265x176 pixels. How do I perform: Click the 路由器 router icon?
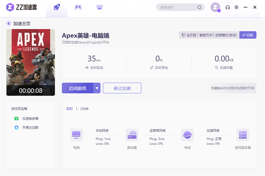pyautogui.click(x=132, y=135)
